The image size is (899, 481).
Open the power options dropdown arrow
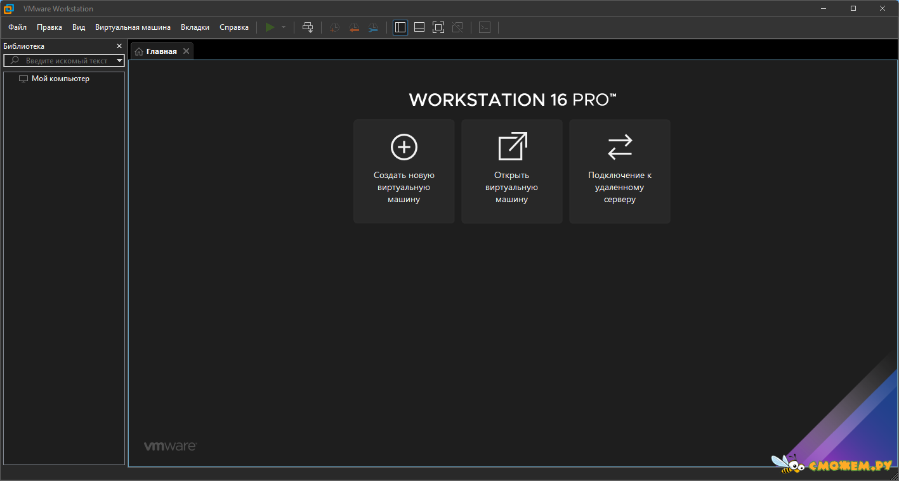click(284, 27)
